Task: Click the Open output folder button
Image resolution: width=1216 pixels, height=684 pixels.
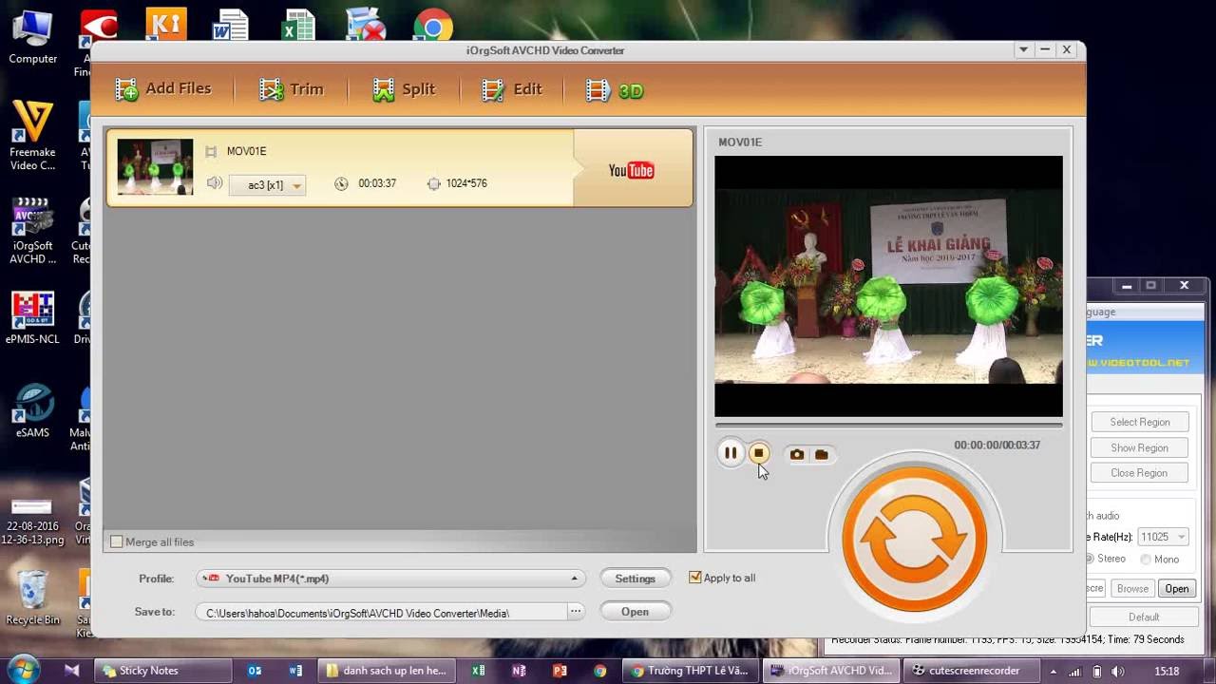Action: (x=636, y=611)
